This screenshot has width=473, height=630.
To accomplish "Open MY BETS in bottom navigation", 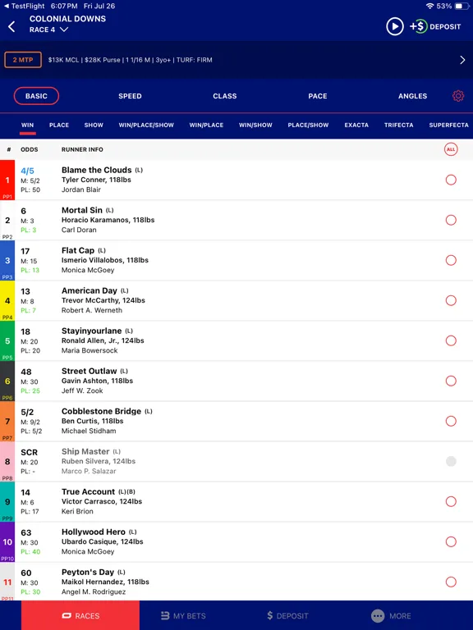I will point(183,615).
